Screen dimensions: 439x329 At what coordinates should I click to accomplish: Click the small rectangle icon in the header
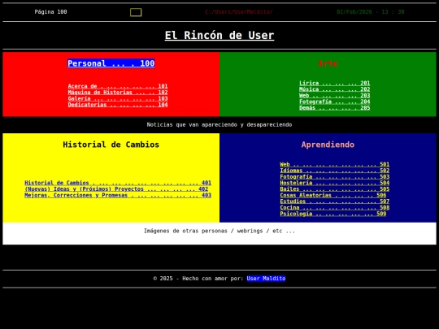(136, 12)
